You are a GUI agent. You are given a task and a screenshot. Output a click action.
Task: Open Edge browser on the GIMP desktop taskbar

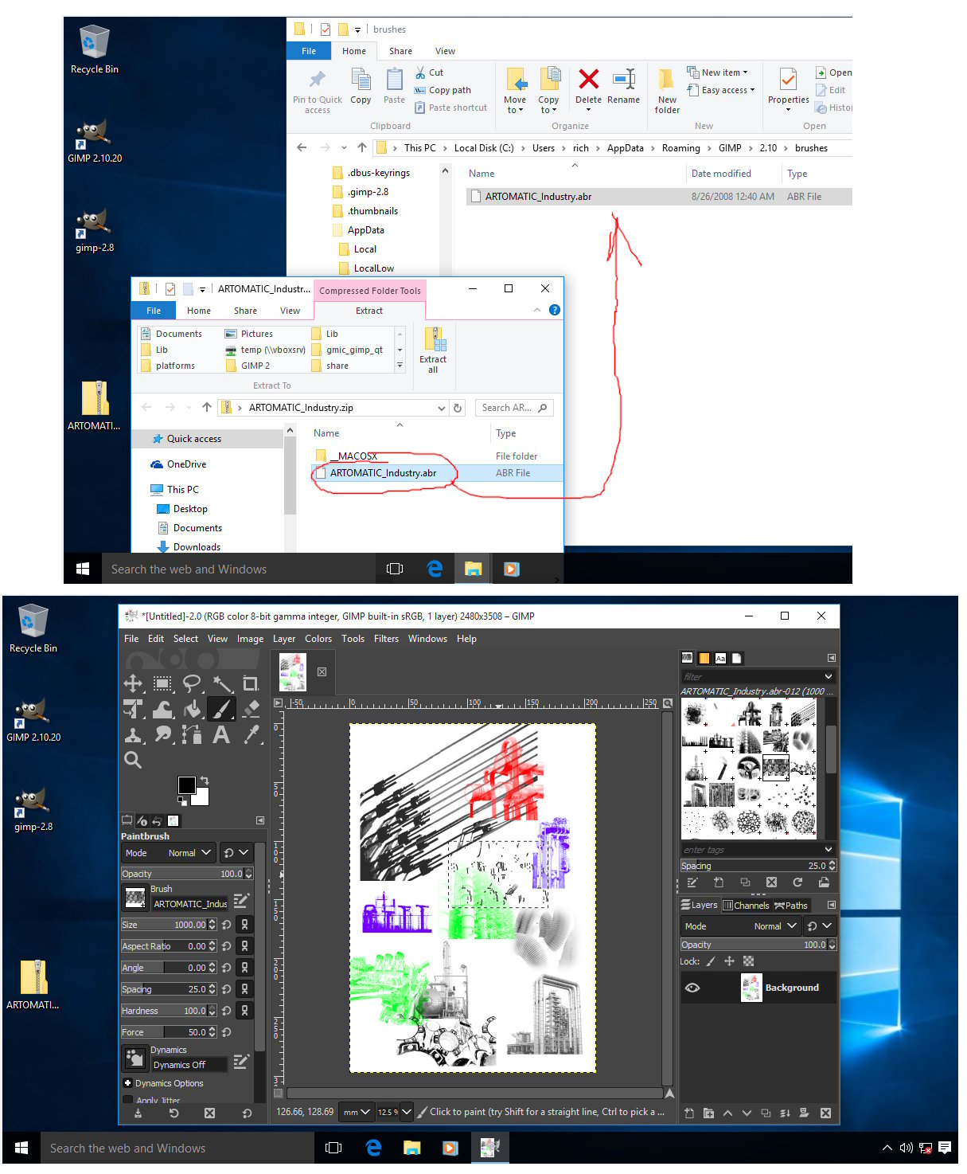pos(373,1148)
